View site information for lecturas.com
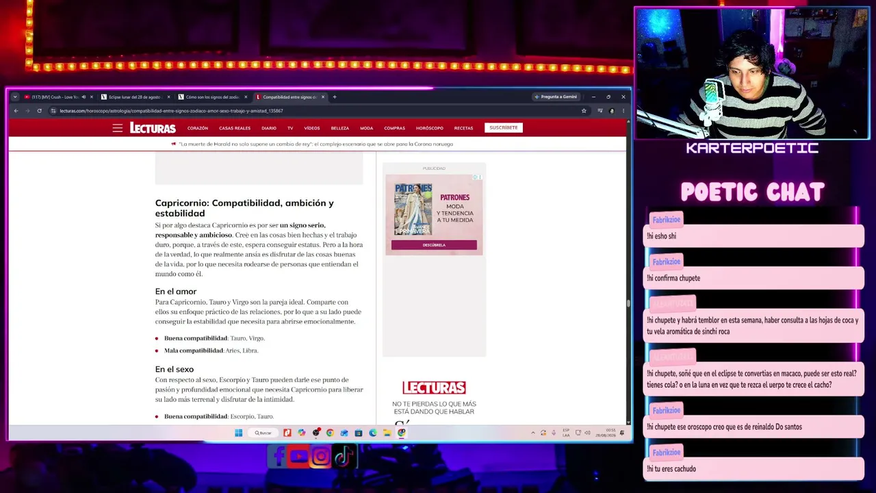 click(53, 111)
